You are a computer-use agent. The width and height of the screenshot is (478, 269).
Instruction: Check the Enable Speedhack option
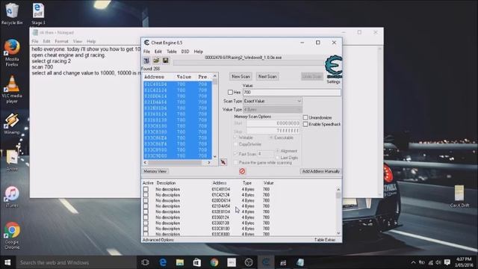click(305, 124)
